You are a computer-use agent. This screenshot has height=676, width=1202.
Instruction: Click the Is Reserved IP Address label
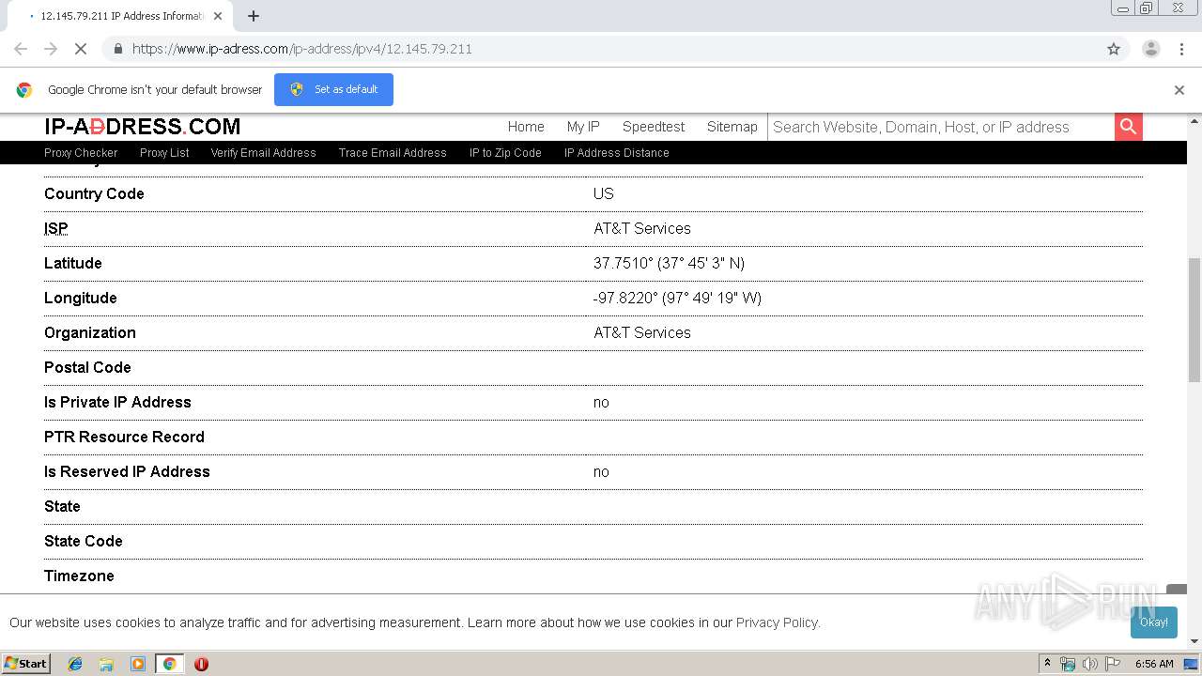coord(127,471)
